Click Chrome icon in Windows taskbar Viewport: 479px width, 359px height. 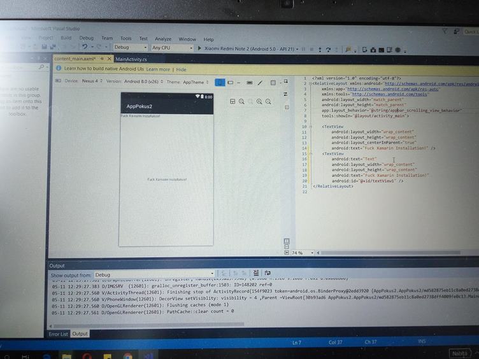pyautogui.click(x=127, y=356)
